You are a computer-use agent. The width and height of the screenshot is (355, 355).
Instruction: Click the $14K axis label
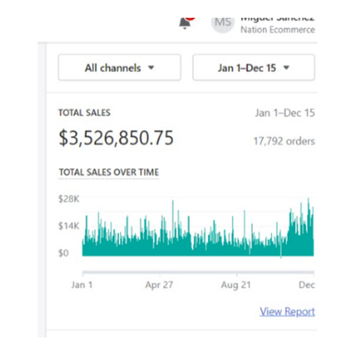tap(69, 226)
